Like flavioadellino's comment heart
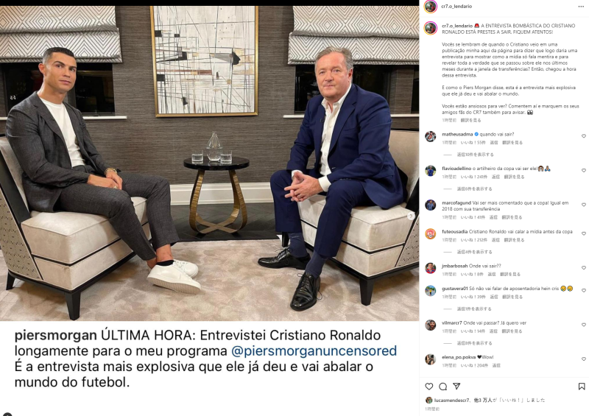The height and width of the screenshot is (416, 589). [x=584, y=171]
